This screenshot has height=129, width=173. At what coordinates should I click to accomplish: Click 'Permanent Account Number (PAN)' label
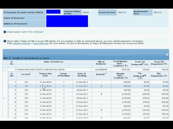click(x=23, y=13)
